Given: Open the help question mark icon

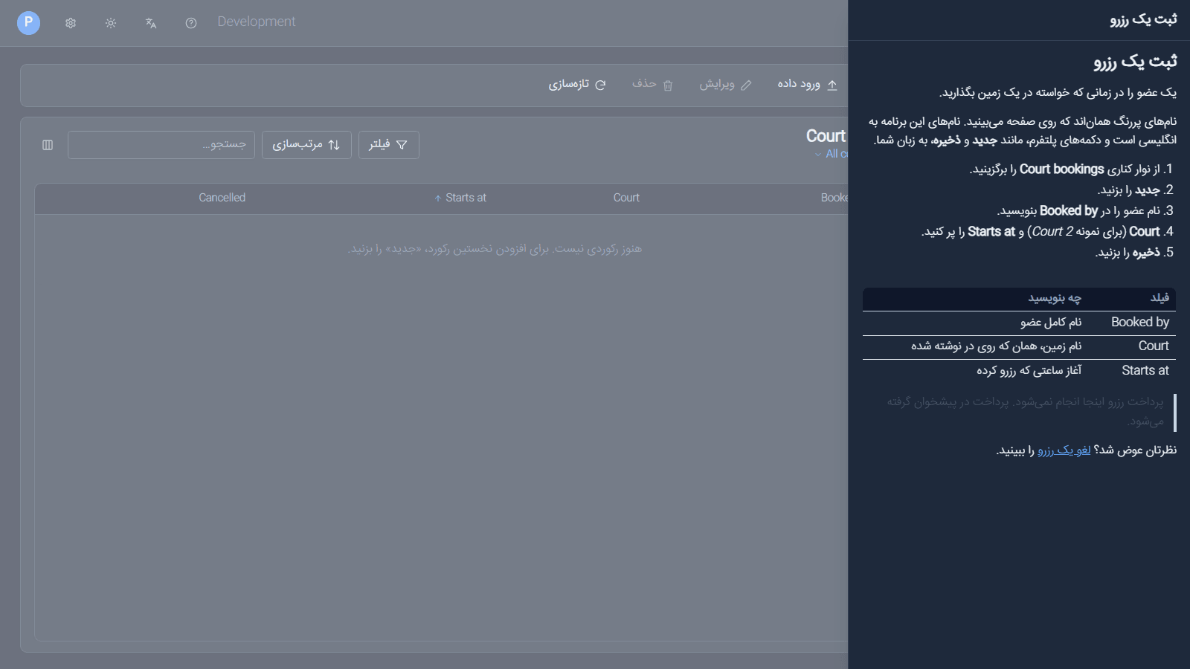Looking at the screenshot, I should coord(191,23).
